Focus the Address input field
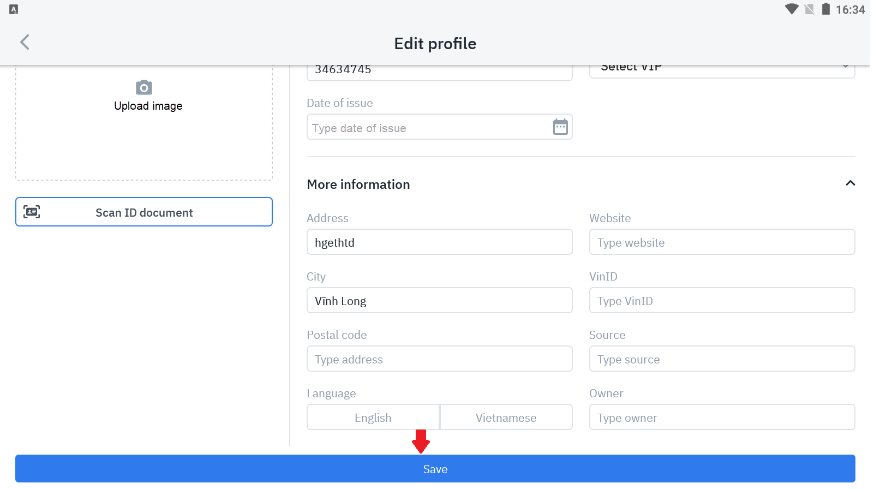 pyautogui.click(x=439, y=242)
